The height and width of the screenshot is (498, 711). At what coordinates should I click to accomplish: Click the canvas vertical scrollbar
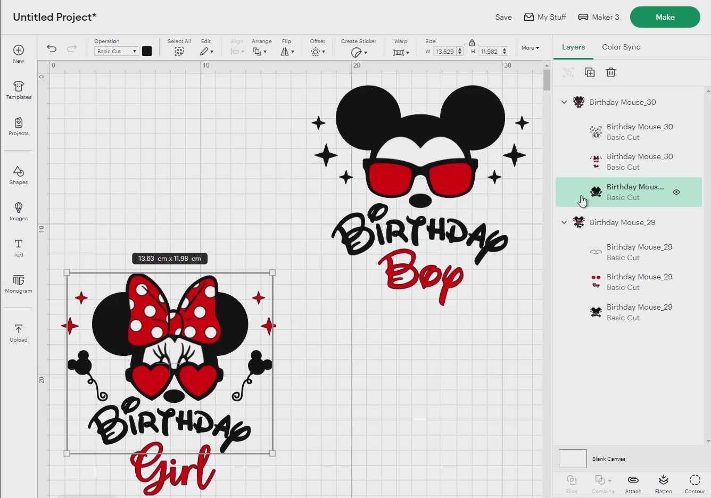[x=547, y=80]
